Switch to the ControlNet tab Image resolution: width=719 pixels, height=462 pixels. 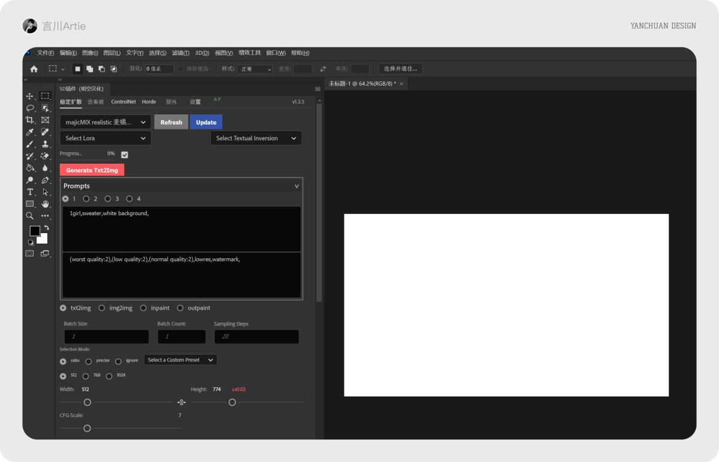123,101
